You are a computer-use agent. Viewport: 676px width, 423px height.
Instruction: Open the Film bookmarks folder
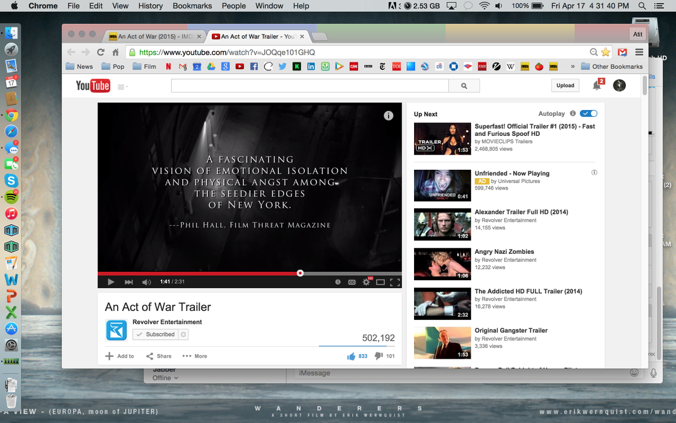(145, 67)
